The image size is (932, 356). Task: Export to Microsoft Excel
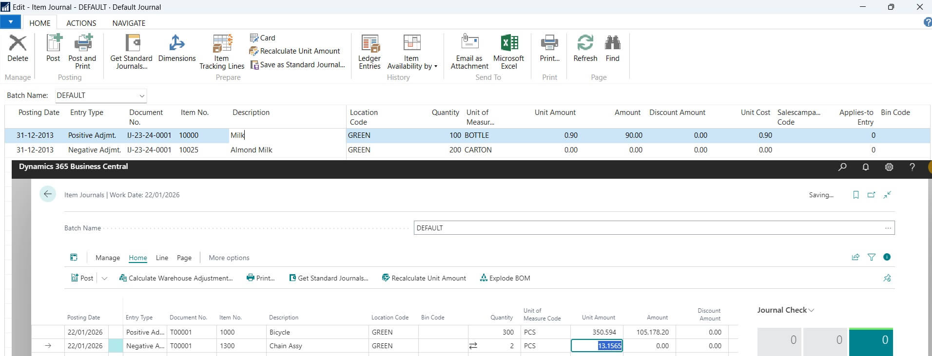(x=508, y=44)
